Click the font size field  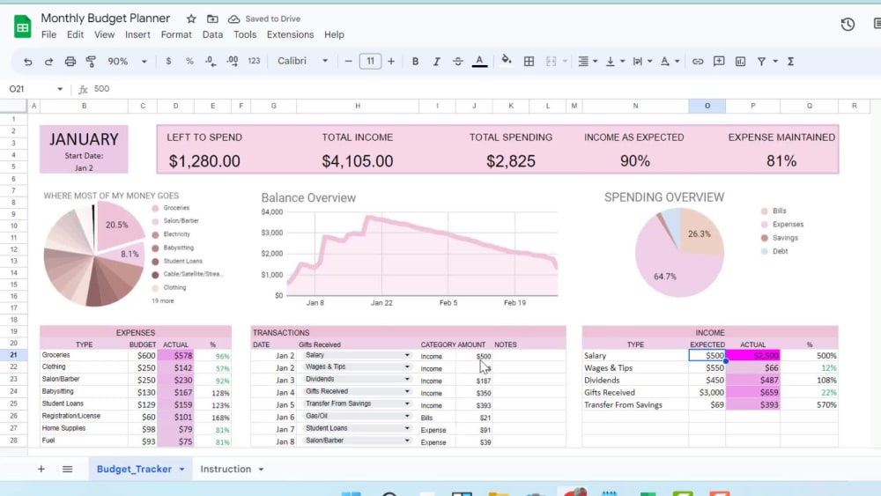pos(370,61)
